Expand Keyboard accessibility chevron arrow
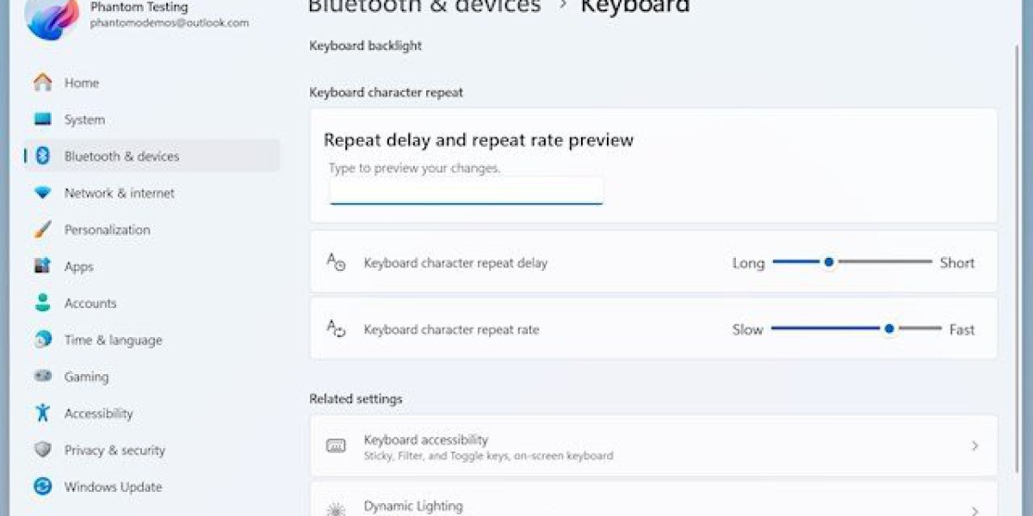1033x516 pixels. [x=975, y=445]
